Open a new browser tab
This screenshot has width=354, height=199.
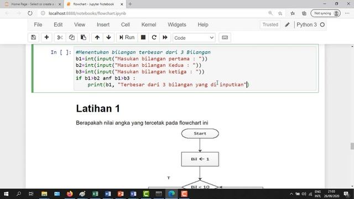130,4
